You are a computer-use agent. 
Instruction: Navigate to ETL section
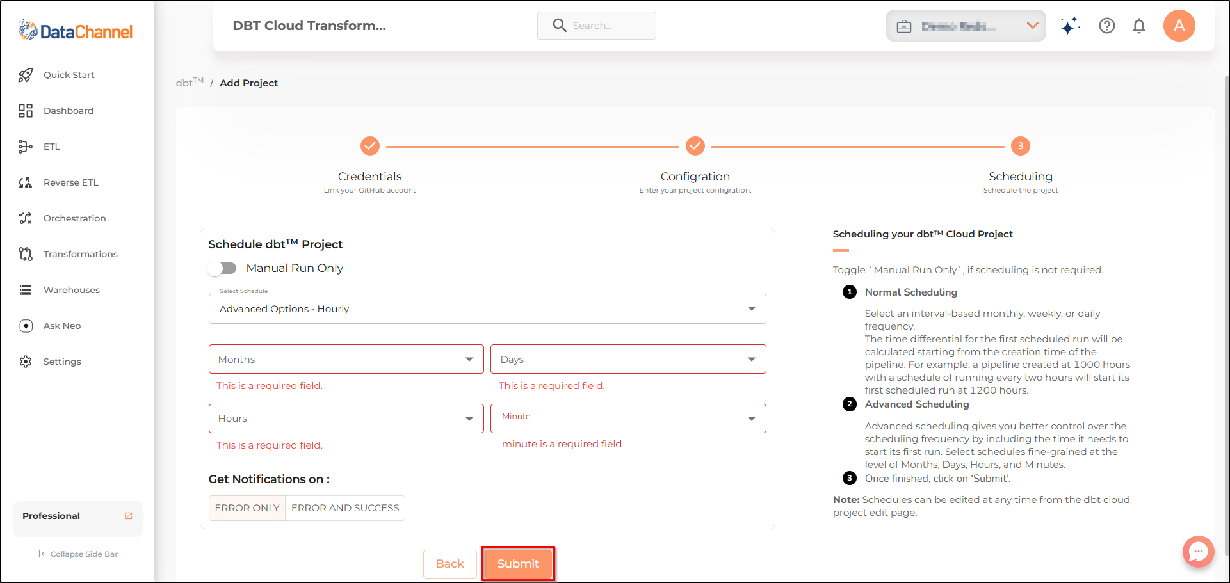coord(52,147)
